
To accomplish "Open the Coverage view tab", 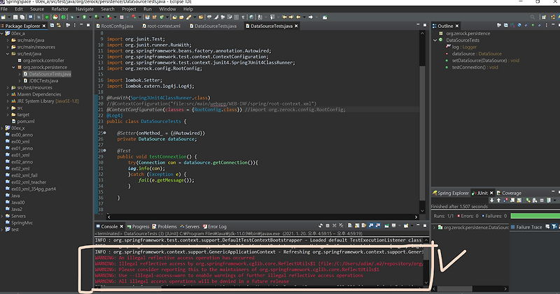I will pos(512,192).
